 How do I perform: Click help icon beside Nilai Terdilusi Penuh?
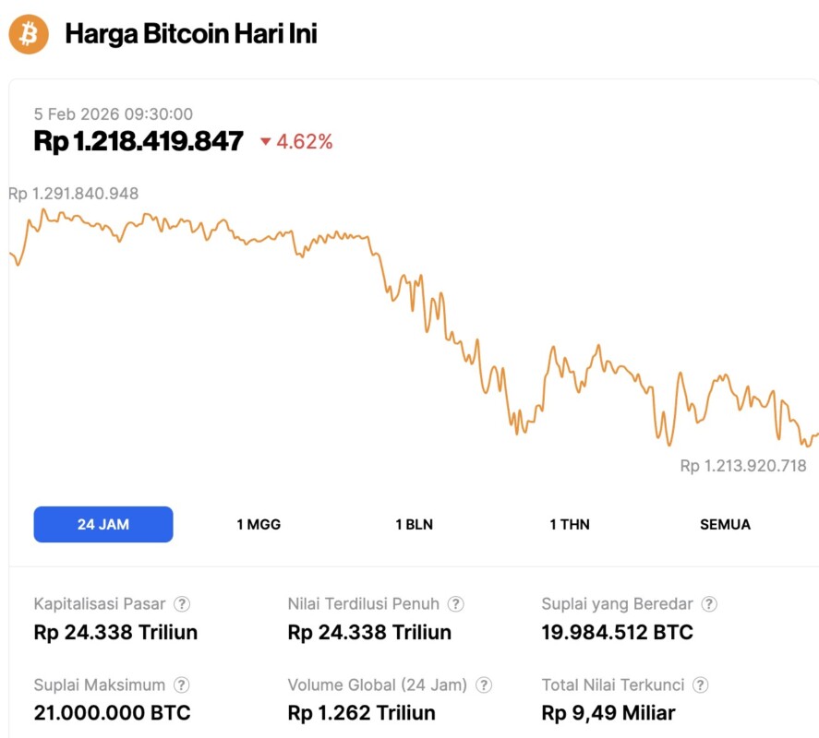coord(456,604)
